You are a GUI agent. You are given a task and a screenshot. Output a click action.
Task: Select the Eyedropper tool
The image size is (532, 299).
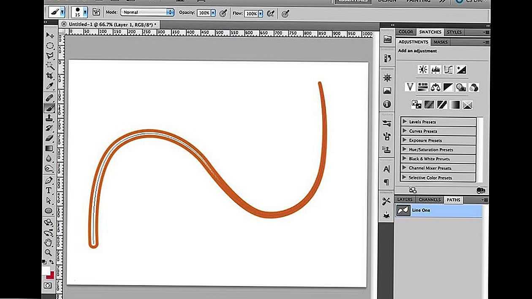[49, 86]
